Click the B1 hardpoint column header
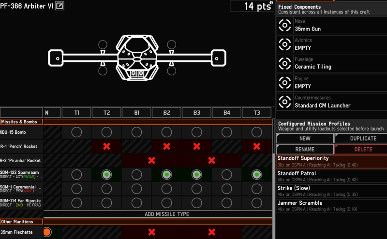Viewport: 387px width, 239px height. coord(136,113)
